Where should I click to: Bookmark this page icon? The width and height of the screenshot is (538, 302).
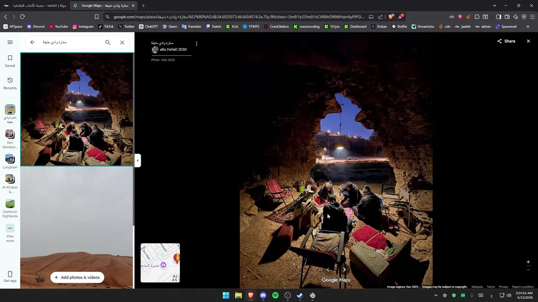(97, 17)
